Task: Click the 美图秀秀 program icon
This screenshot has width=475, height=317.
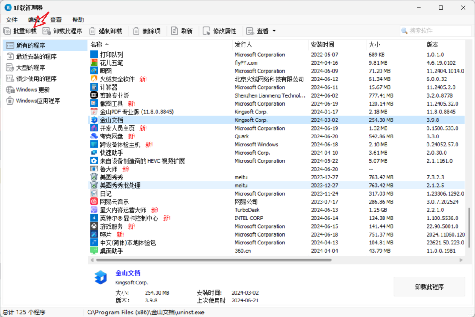Action: [94, 177]
